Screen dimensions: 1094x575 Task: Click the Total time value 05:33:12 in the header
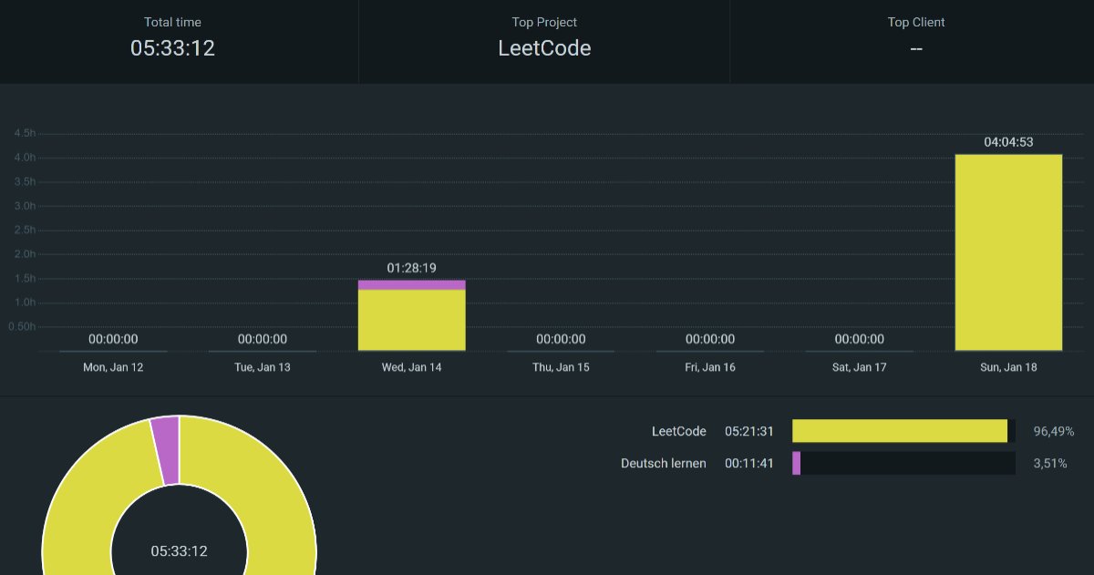pyautogui.click(x=172, y=48)
